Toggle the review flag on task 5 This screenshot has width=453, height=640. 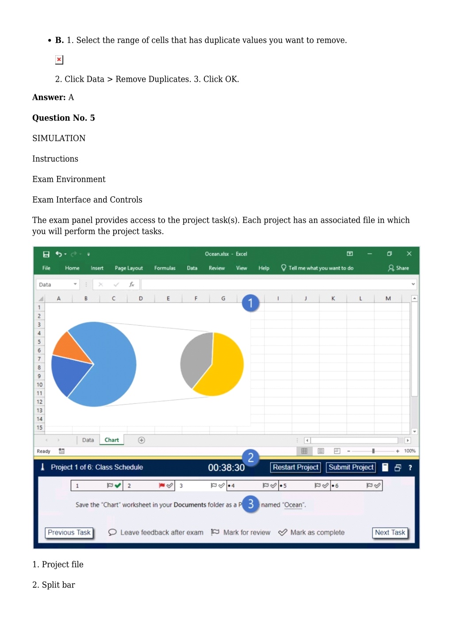click(x=318, y=486)
